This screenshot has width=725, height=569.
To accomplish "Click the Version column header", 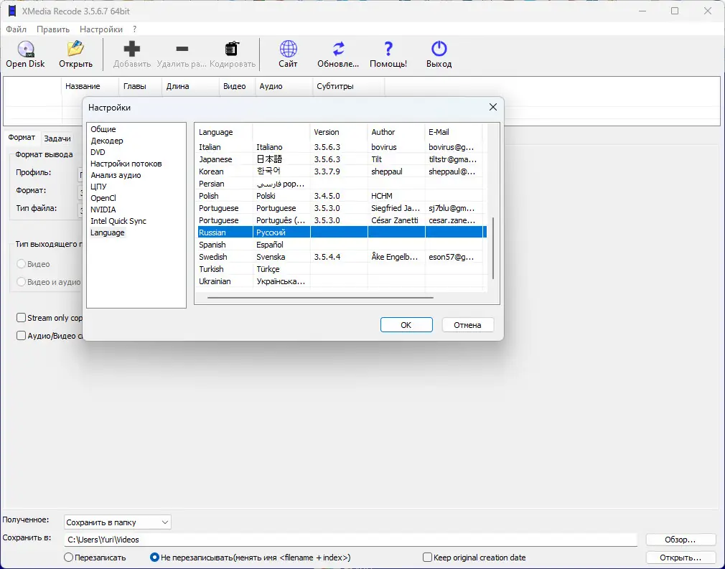I will click(339, 132).
